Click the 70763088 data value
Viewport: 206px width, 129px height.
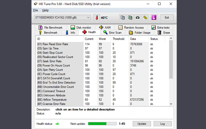(x=136, y=44)
